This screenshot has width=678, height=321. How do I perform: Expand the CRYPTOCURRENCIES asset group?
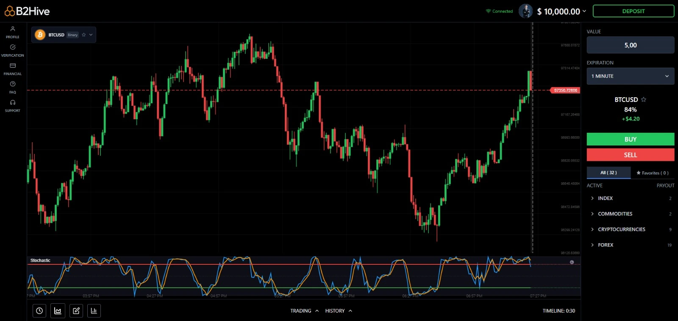(621, 229)
